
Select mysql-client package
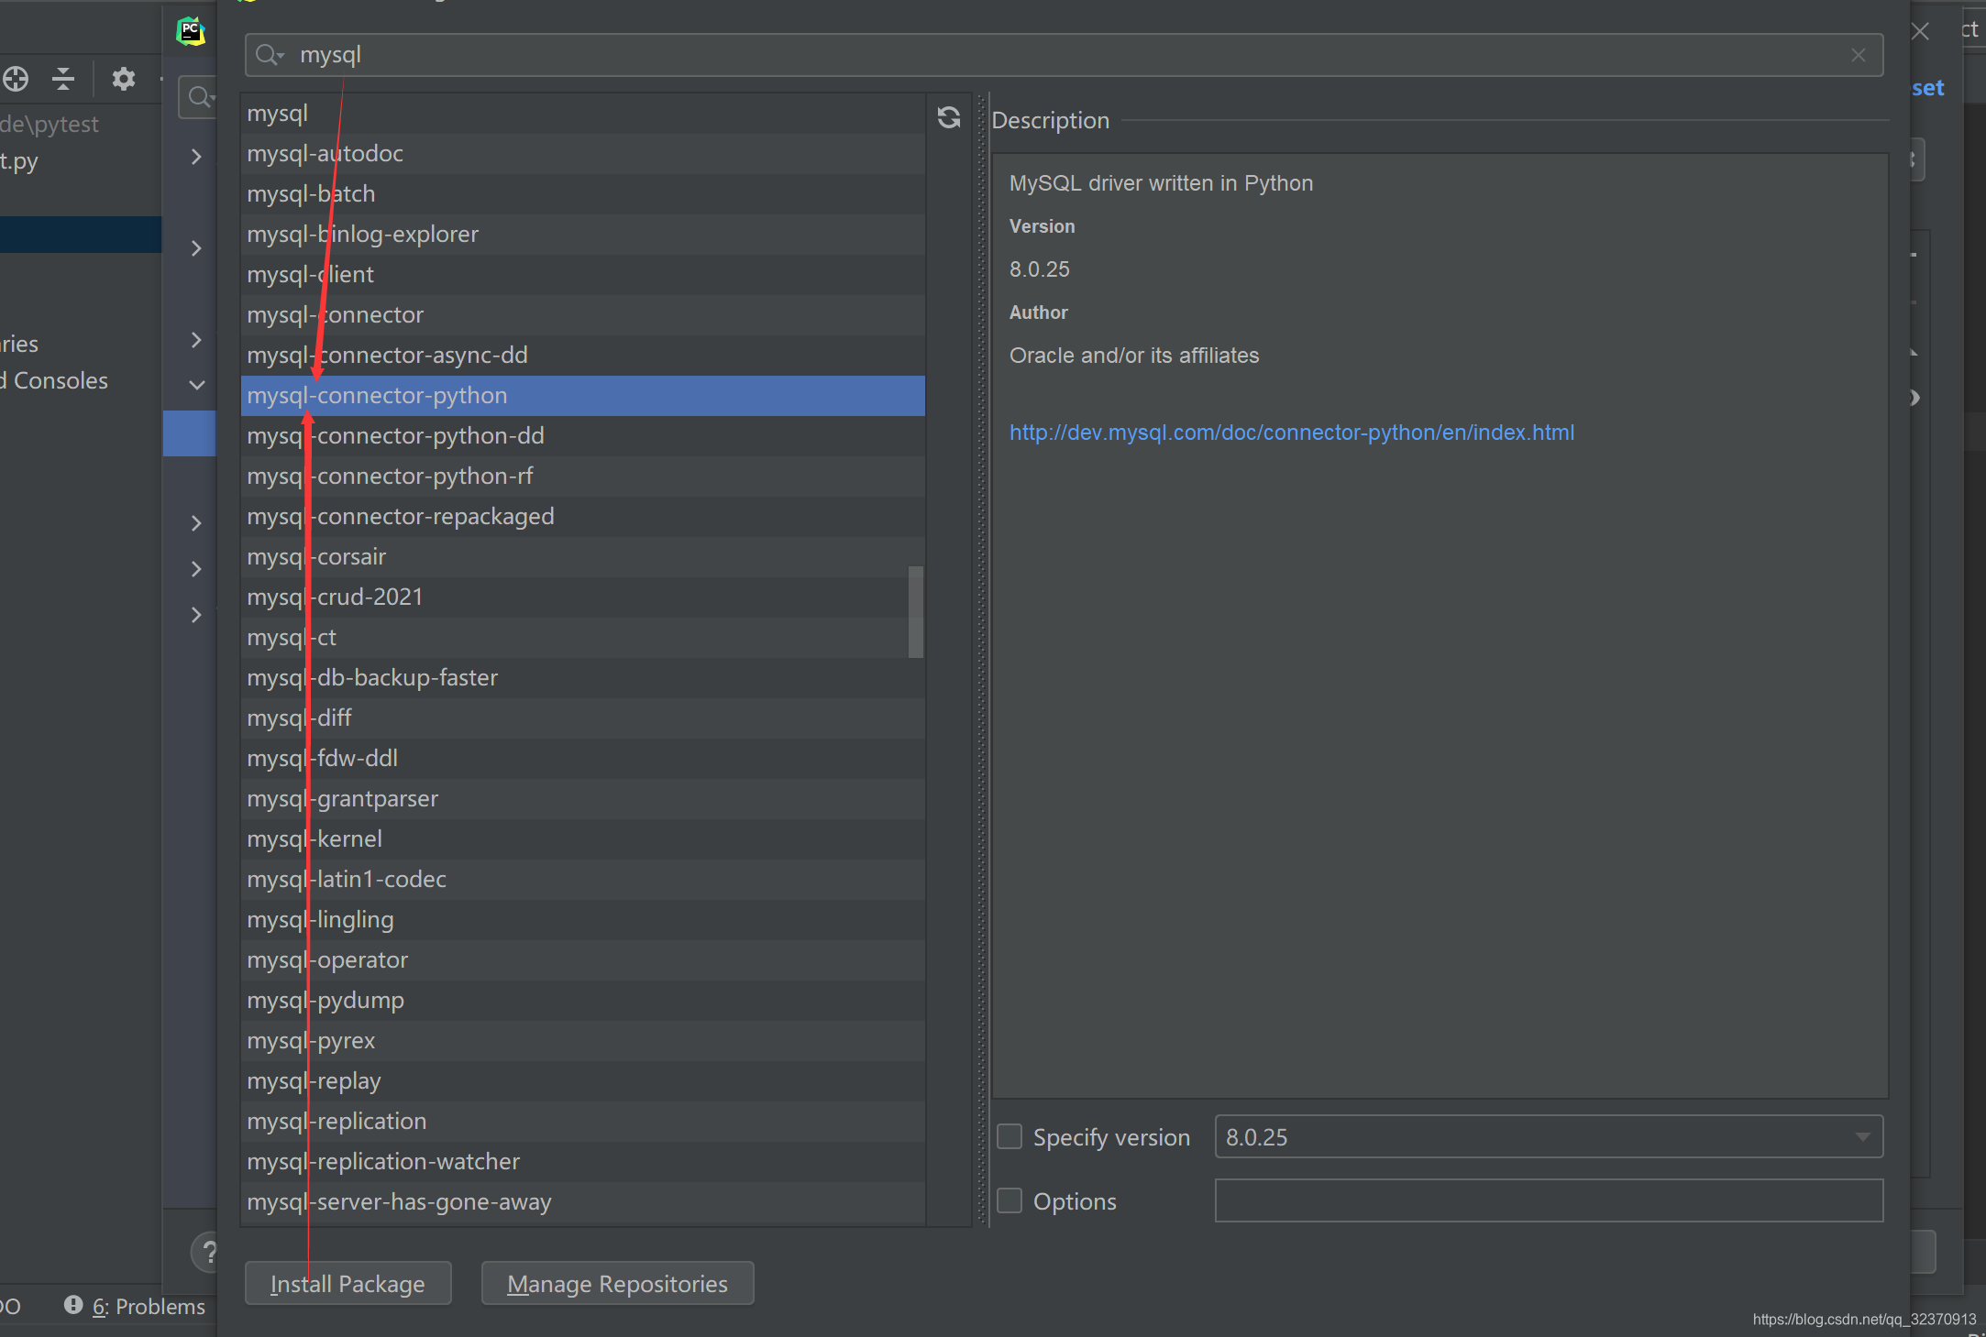coord(583,275)
